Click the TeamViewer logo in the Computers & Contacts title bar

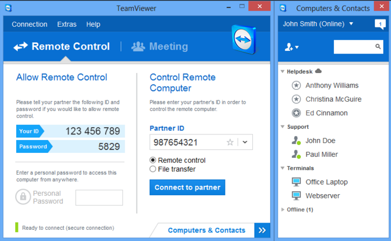(x=283, y=8)
